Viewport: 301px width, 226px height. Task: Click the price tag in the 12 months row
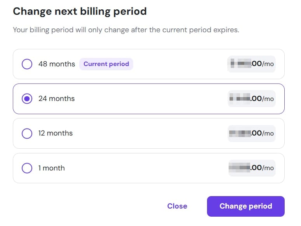coord(252,134)
